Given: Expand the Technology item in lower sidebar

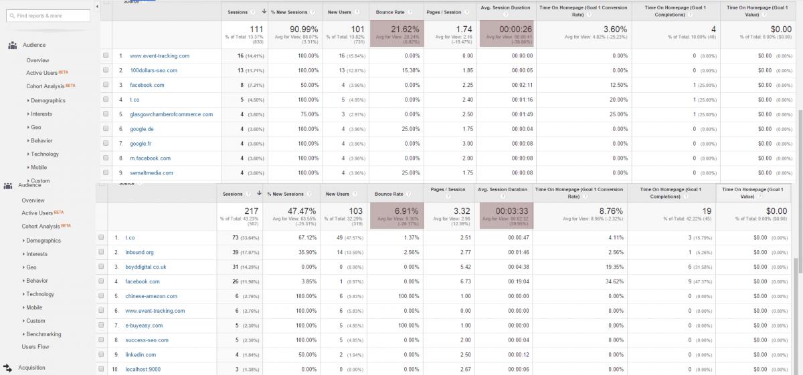Looking at the screenshot, I should point(39,294).
